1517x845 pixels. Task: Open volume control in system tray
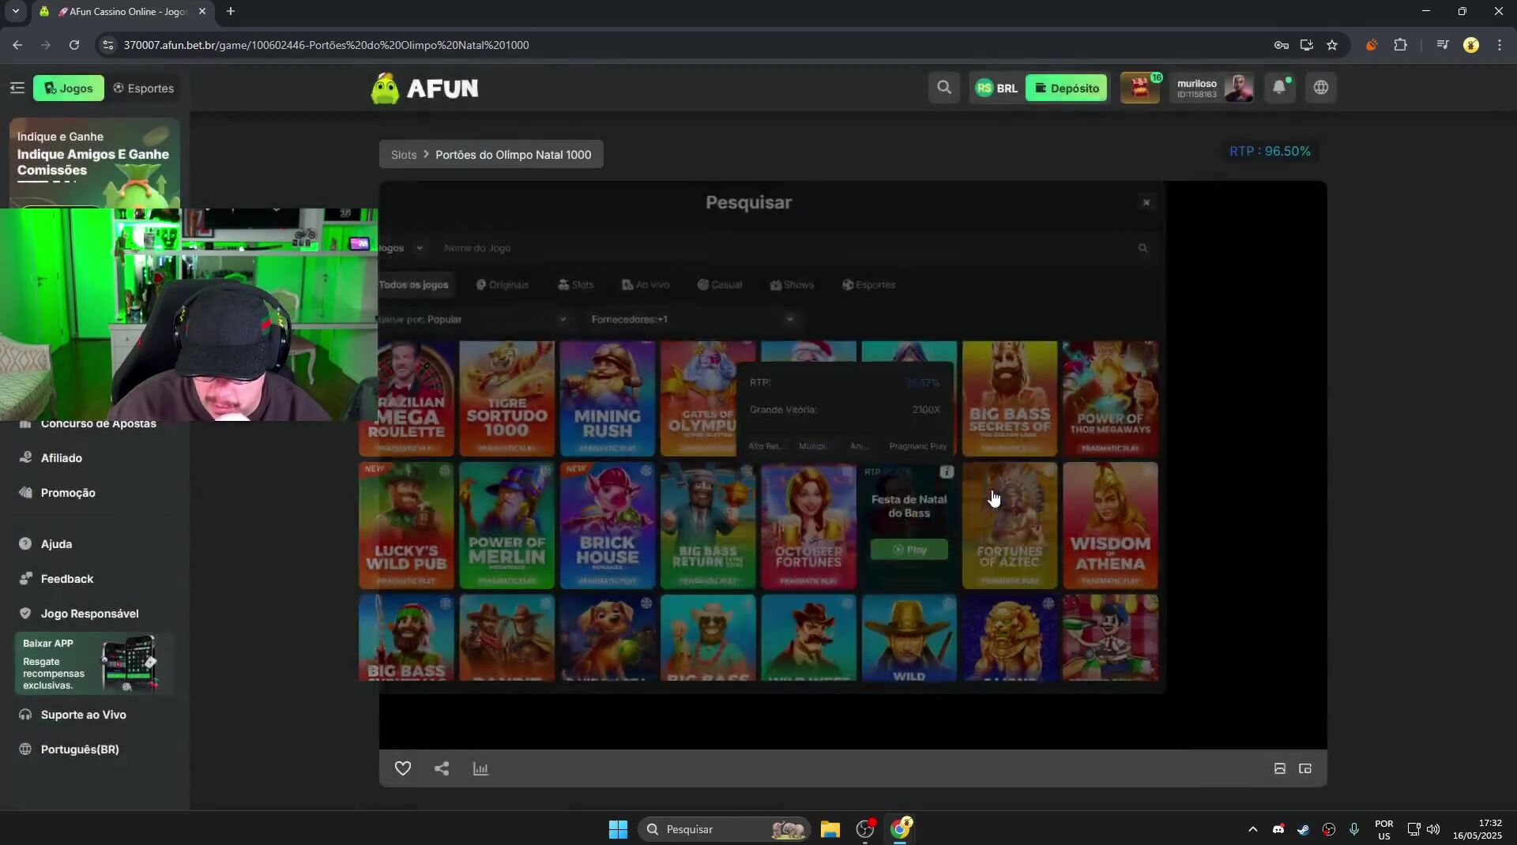(1433, 829)
